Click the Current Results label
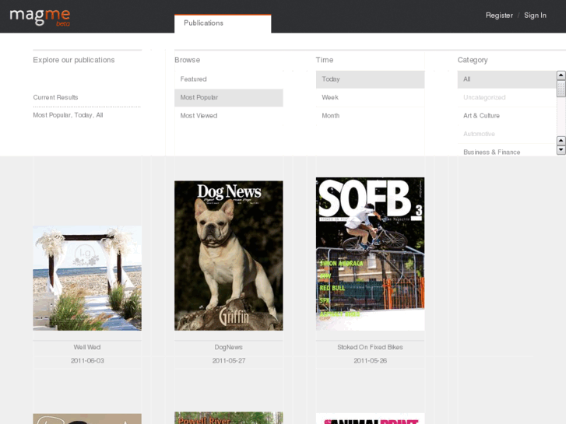Image resolution: width=566 pixels, height=424 pixels. (55, 97)
